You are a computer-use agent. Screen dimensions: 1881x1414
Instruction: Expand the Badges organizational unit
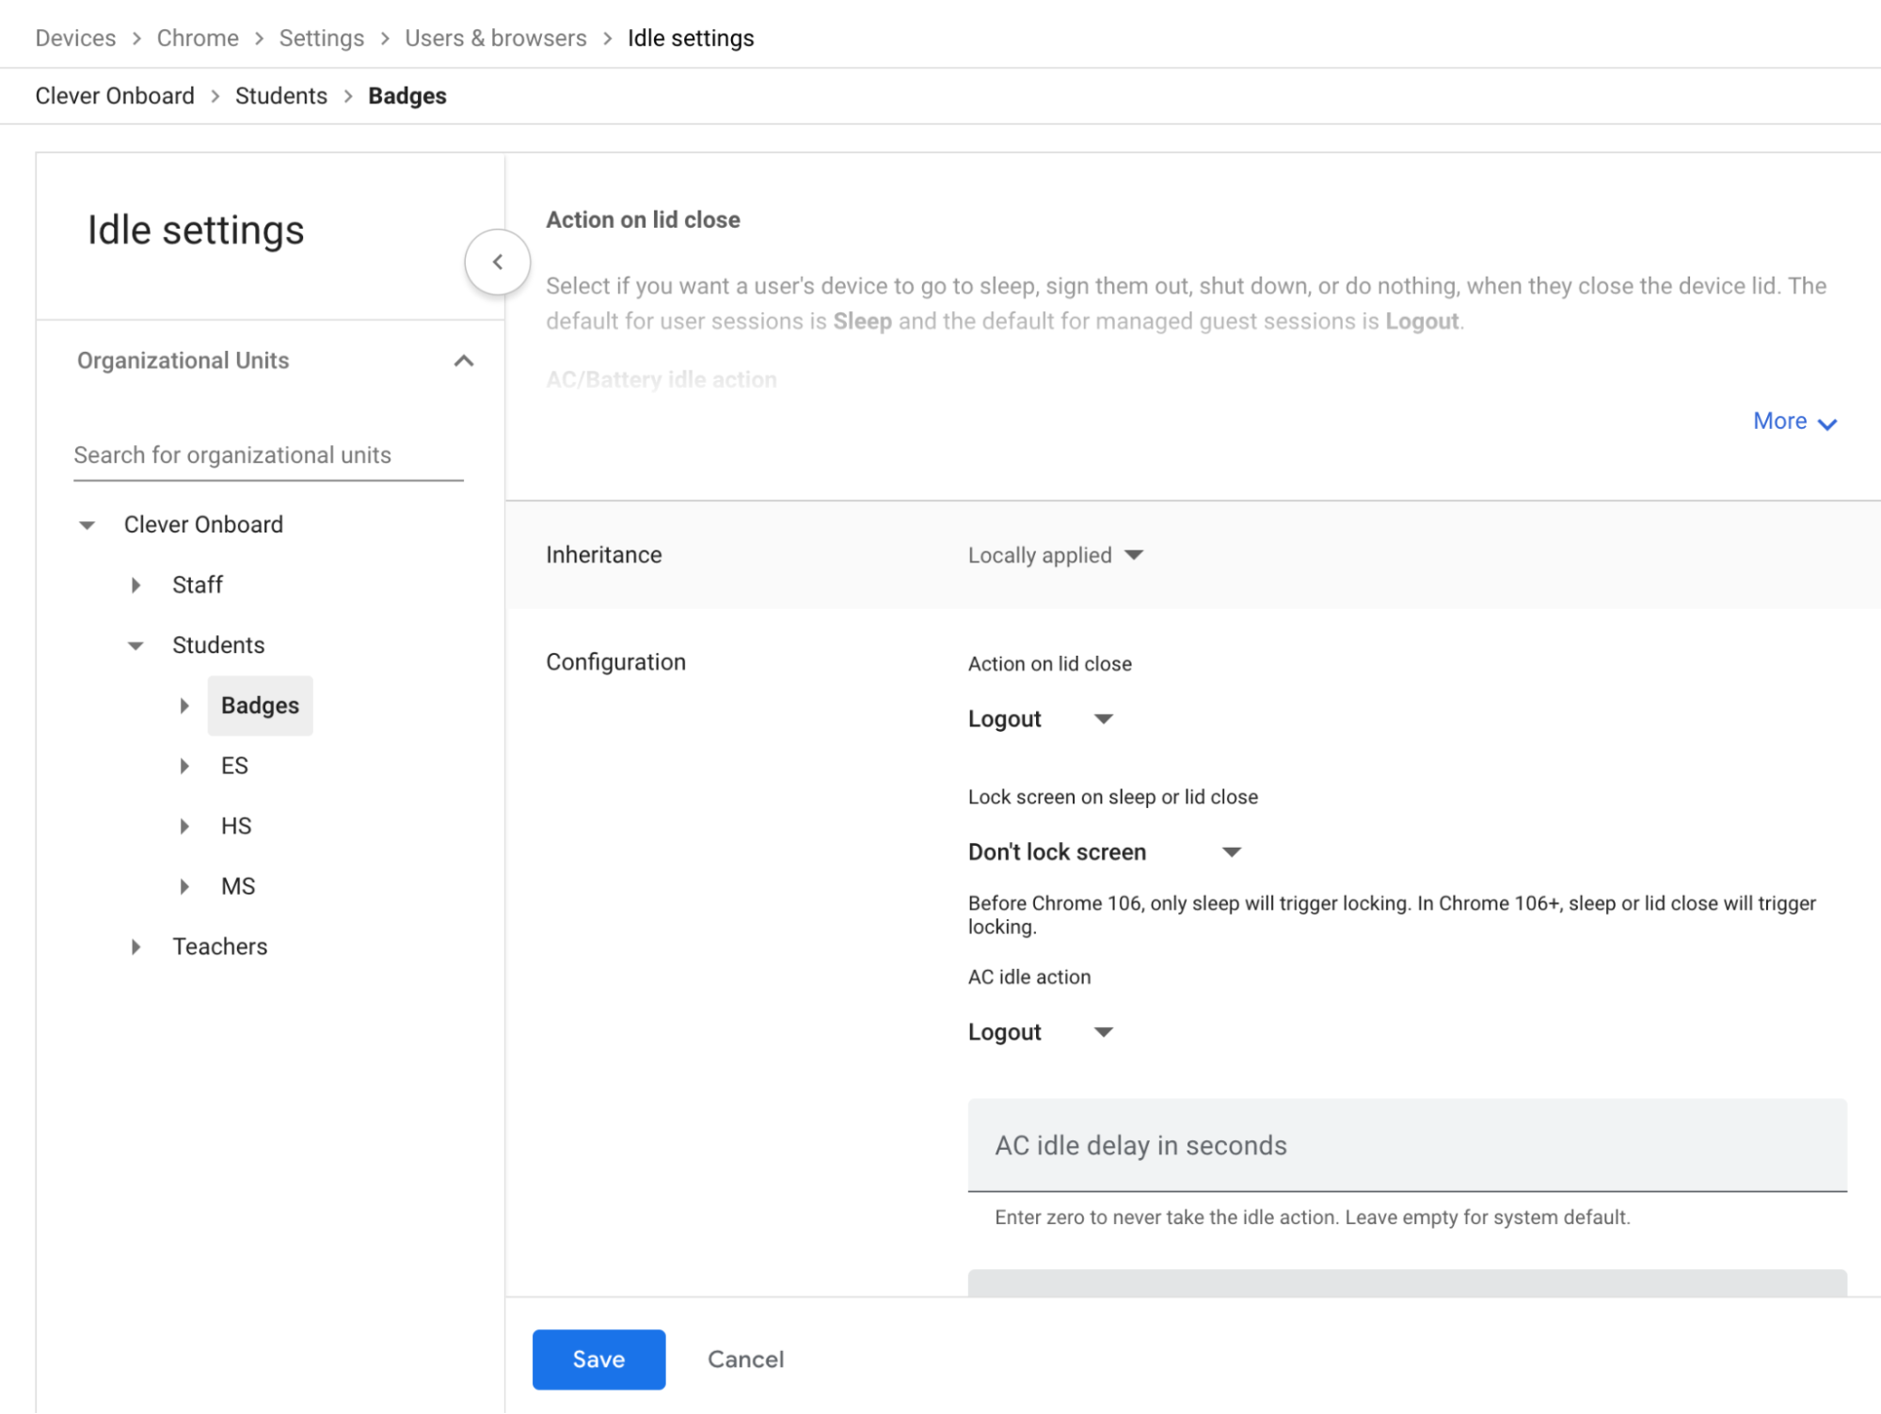click(184, 705)
